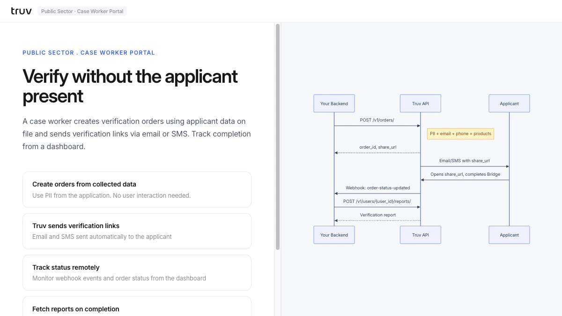Click the PII + email + phone + products note
The height and width of the screenshot is (316, 562).
point(460,134)
